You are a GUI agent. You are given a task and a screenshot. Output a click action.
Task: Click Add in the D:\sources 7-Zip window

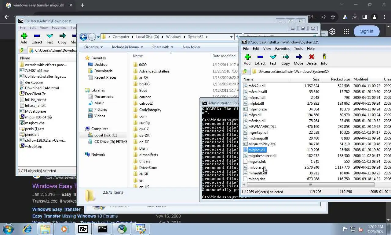(247, 59)
